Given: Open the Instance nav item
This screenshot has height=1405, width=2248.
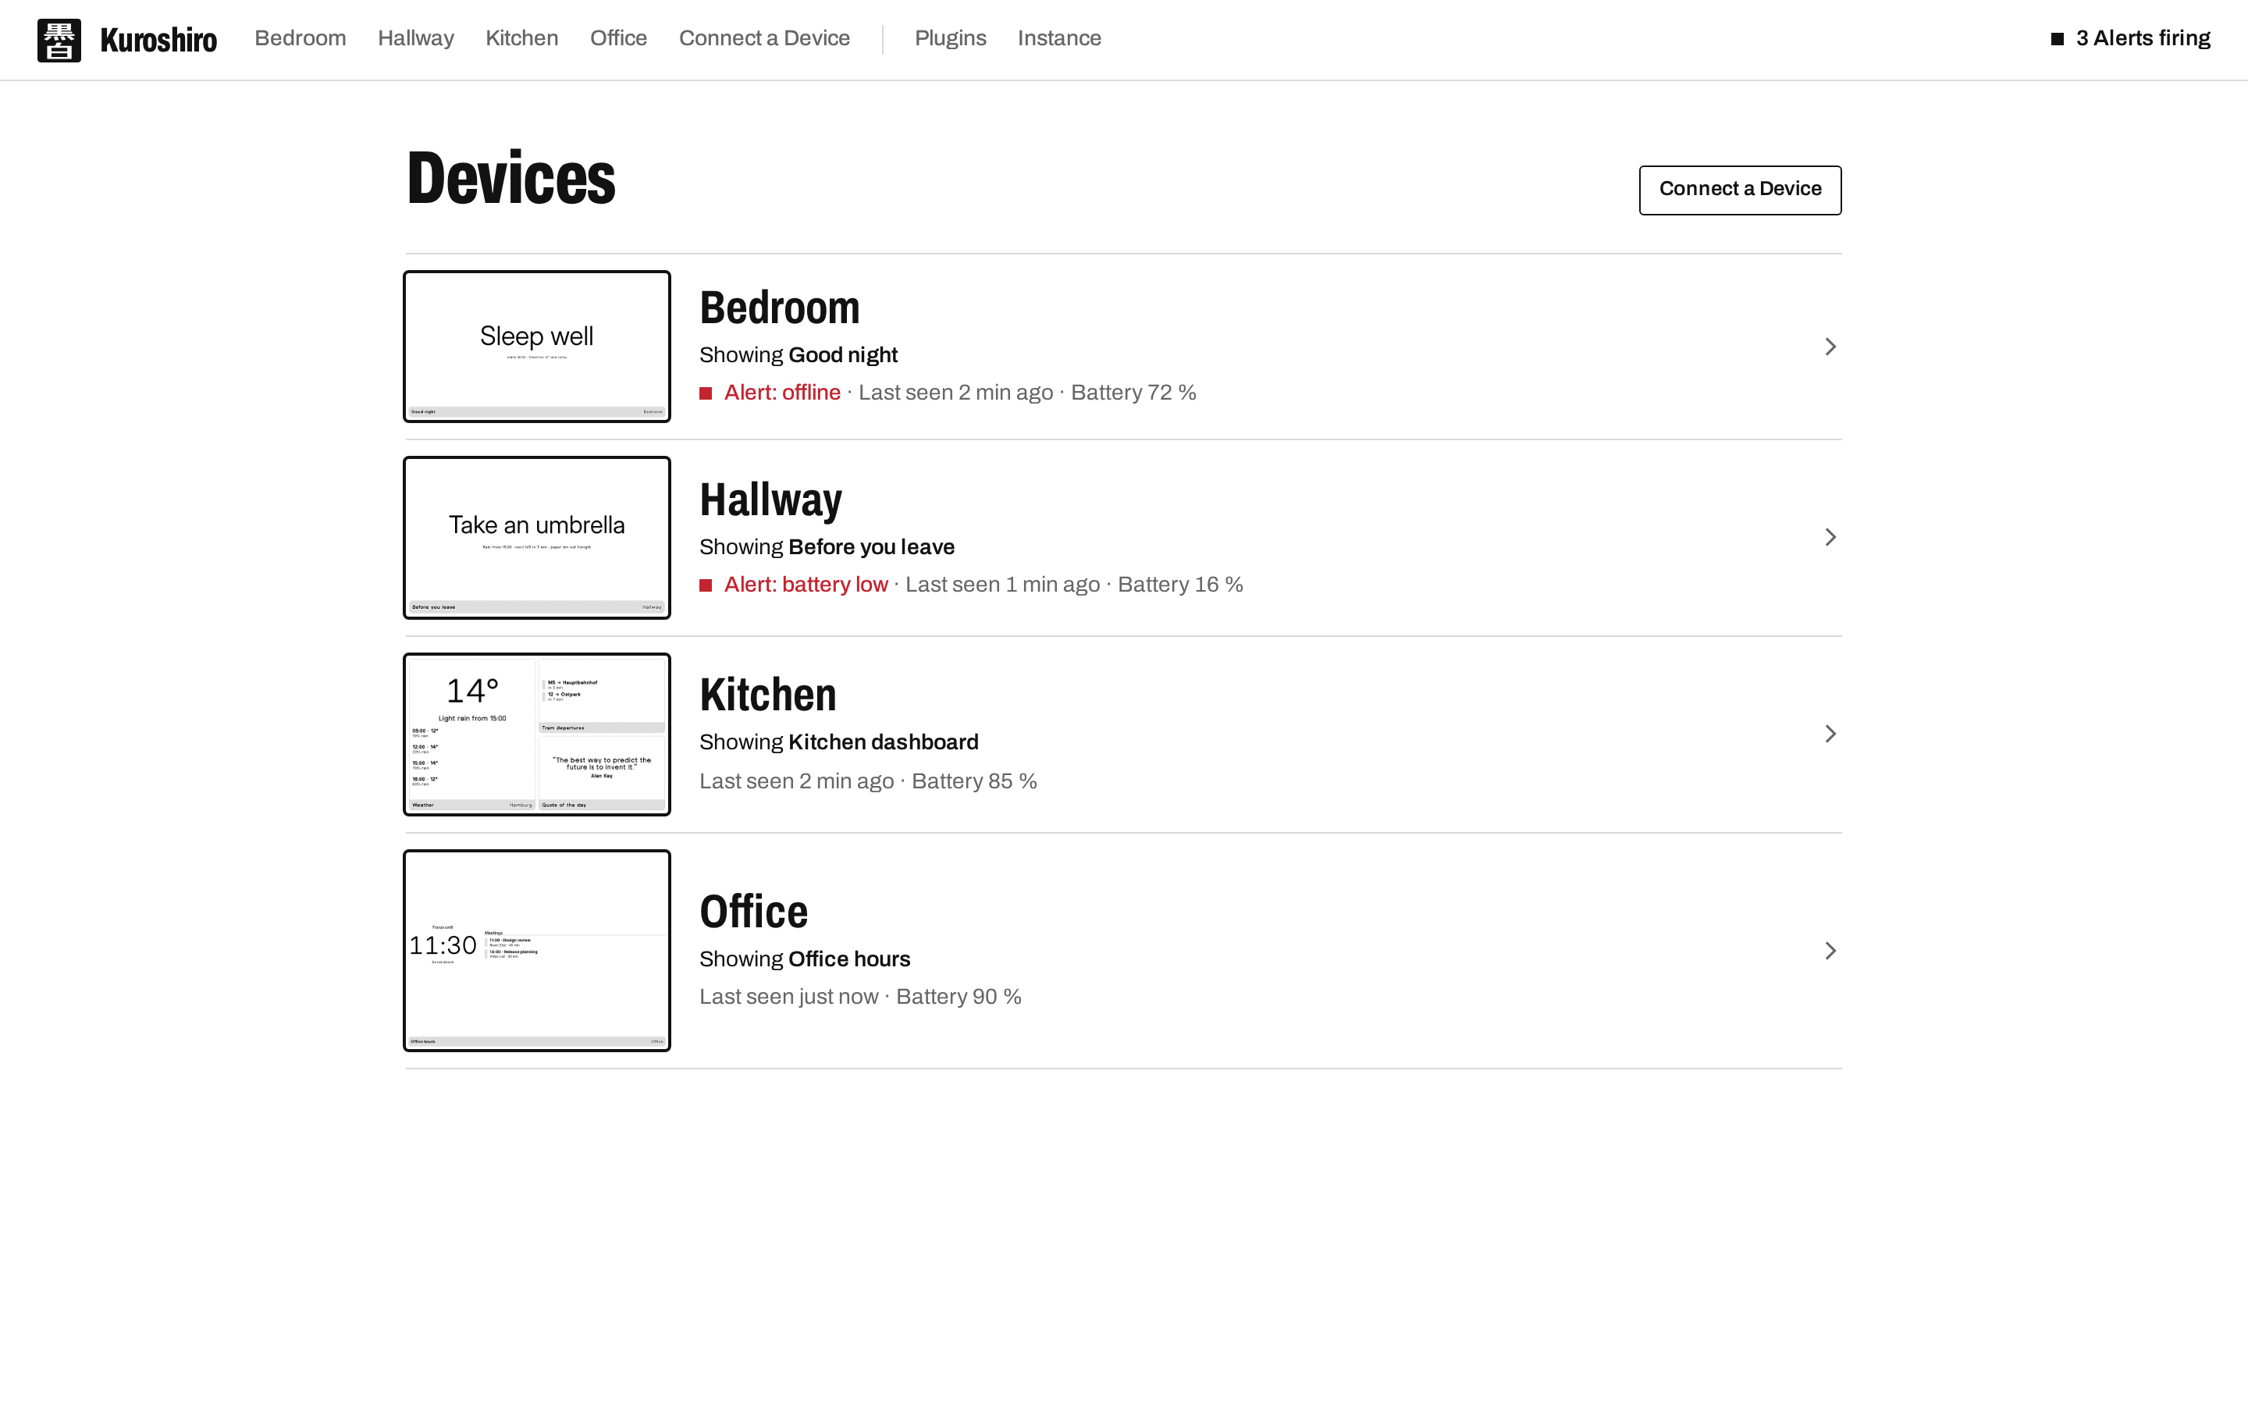Looking at the screenshot, I should (1059, 38).
